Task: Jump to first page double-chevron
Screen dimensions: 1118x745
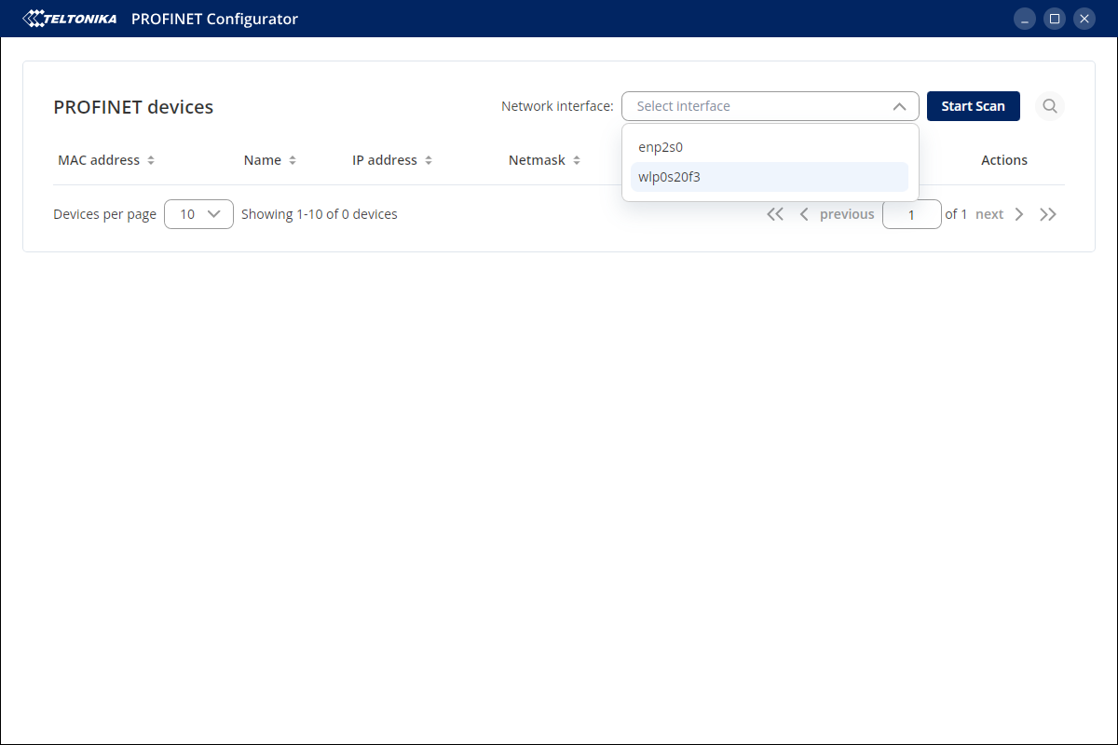Action: pyautogui.click(x=775, y=214)
